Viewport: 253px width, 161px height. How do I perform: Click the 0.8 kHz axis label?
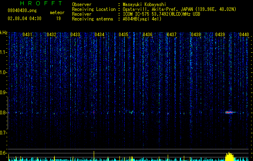(3, 113)
